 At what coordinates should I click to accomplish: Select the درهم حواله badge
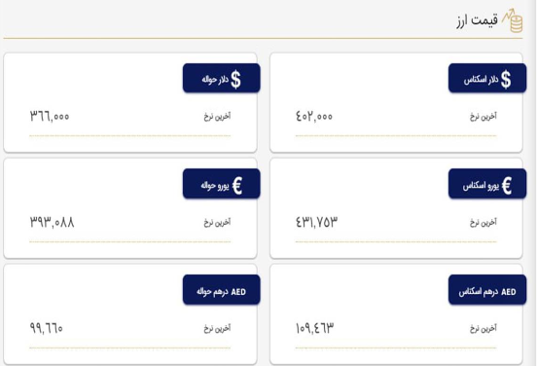[x=222, y=289]
